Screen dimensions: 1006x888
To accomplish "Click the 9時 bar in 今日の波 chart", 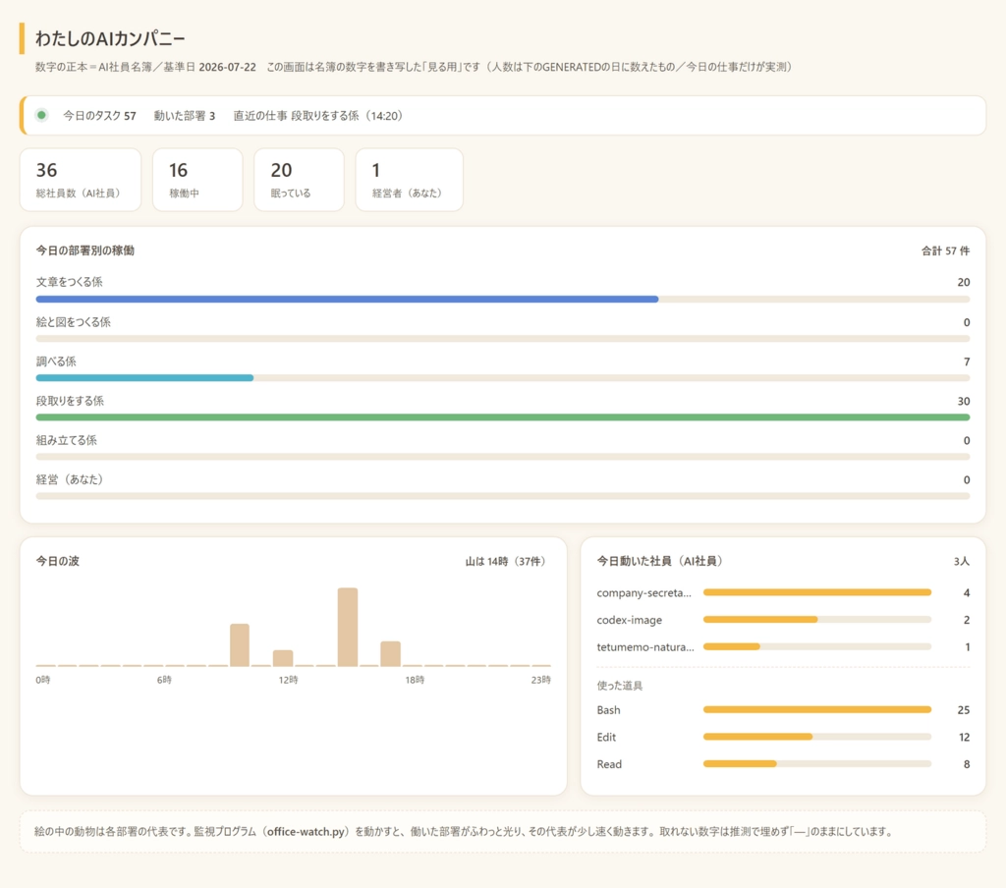I will 240,644.
